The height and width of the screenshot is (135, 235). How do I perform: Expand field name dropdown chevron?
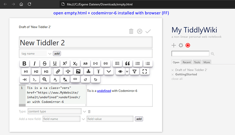tap(83, 119)
